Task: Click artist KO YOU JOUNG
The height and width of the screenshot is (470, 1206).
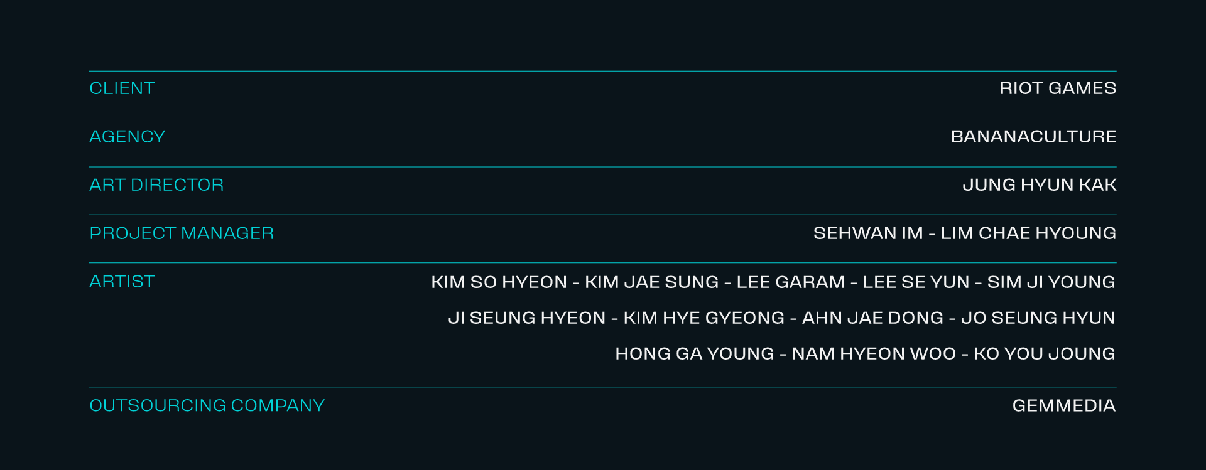Action: (x=1045, y=354)
